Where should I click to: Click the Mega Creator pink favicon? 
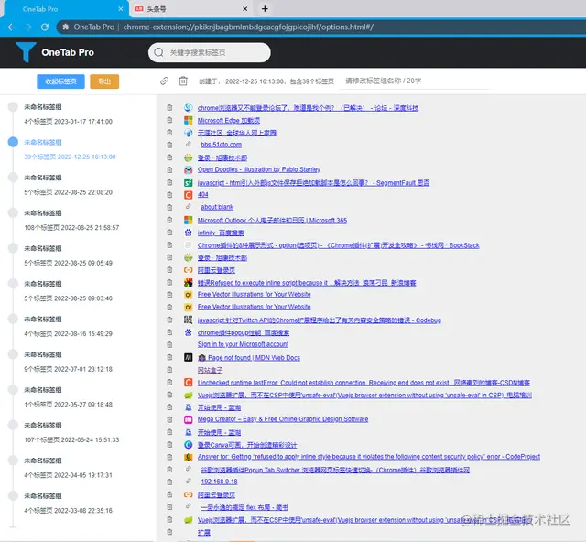(189, 419)
